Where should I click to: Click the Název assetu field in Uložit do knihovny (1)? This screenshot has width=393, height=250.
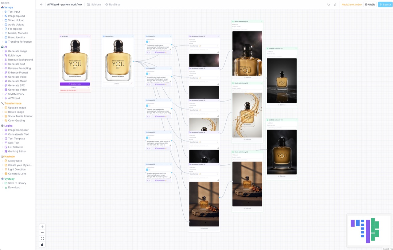tap(247, 29)
